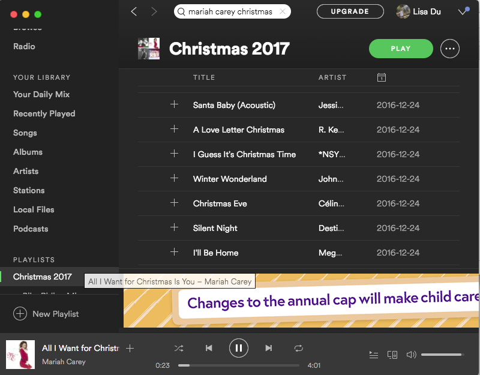Open Your Daily Mix
Screen dimensions: 480x375
pyautogui.click(x=41, y=94)
